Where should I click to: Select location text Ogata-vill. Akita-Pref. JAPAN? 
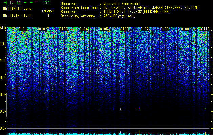pos(133,8)
